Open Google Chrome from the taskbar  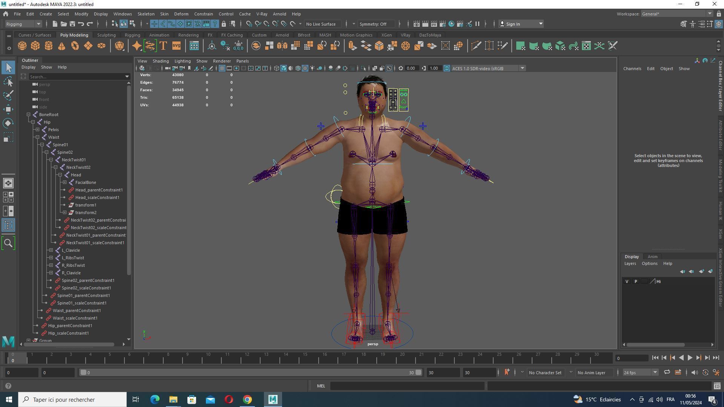[247, 399]
